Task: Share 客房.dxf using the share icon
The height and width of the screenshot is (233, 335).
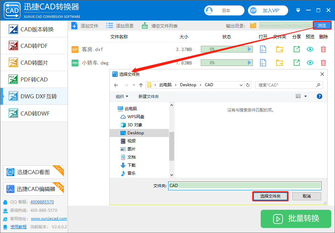Action: pyautogui.click(x=297, y=49)
